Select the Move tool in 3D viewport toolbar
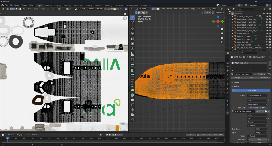Image resolution: width=272 pixels, height=146 pixels. 132,28
